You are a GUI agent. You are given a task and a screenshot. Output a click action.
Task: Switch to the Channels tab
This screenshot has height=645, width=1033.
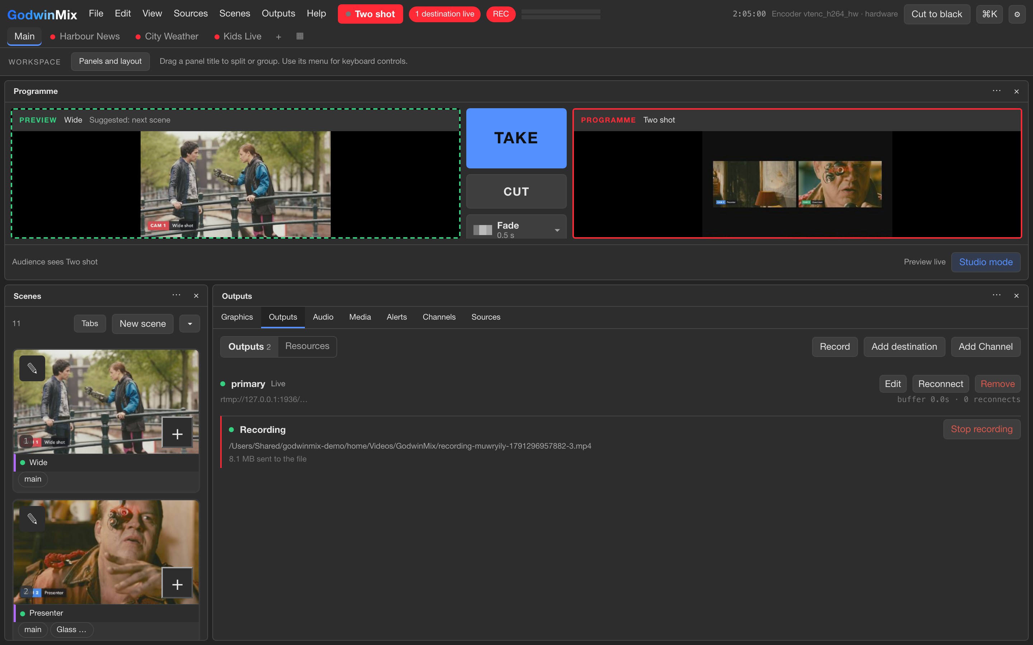click(x=439, y=317)
